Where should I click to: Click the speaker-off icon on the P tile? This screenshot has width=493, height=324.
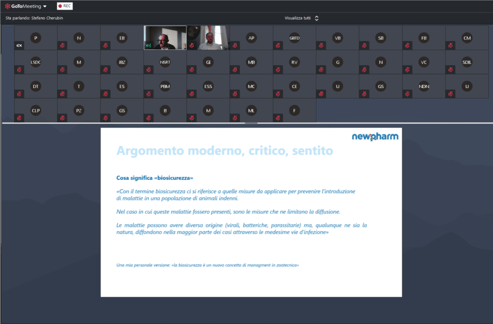[19, 46]
